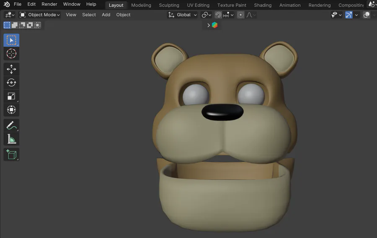Select the Rotate tool
The width and height of the screenshot is (377, 238).
point(11,83)
